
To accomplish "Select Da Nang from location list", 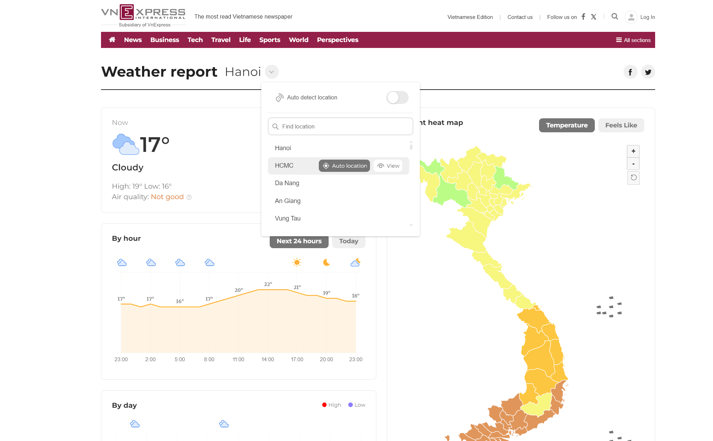I will pos(287,183).
